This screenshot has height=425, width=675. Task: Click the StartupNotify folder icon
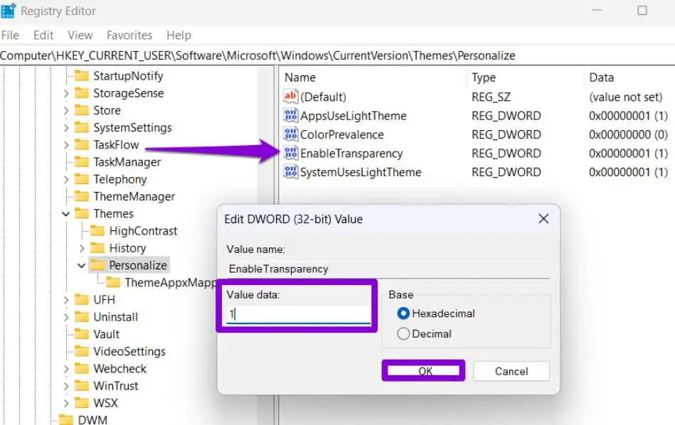tap(81, 76)
